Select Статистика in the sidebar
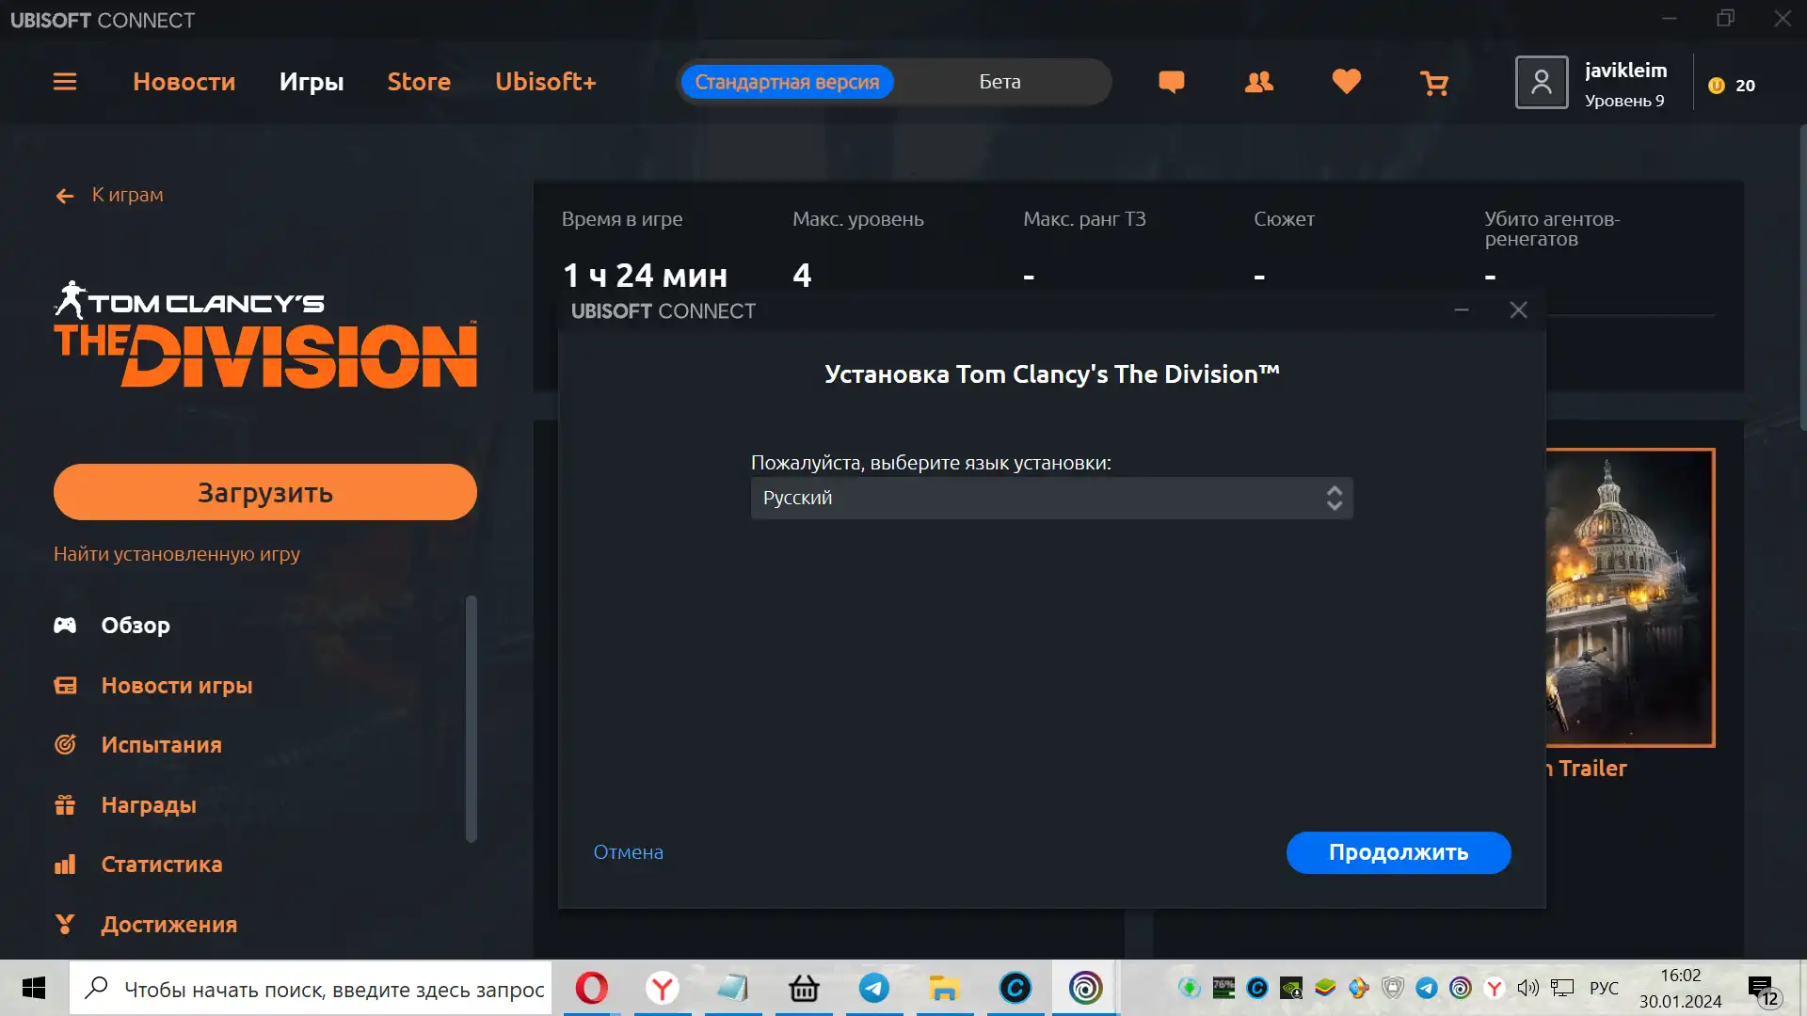 pyautogui.click(x=161, y=865)
